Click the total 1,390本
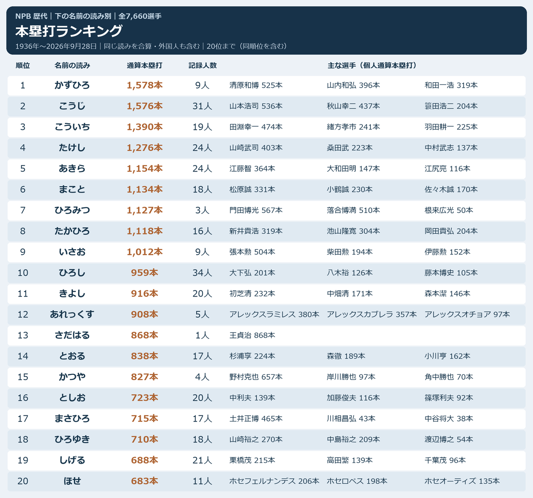This screenshot has height=498, width=533. [x=145, y=127]
